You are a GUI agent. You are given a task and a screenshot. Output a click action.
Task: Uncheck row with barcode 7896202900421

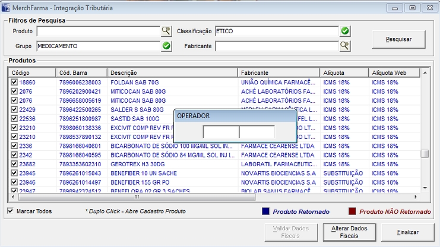[14, 91]
